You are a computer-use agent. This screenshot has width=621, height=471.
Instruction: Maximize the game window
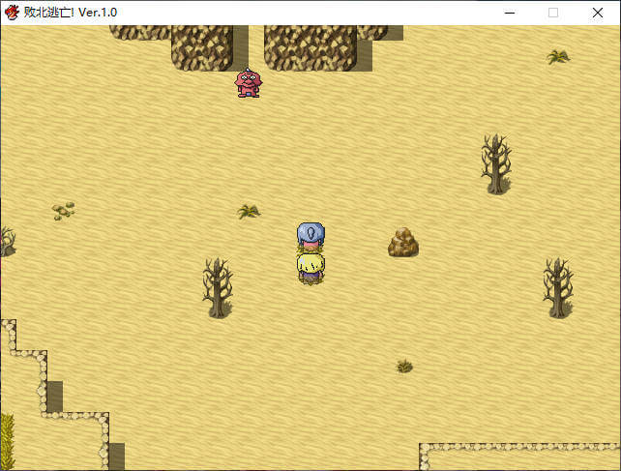pos(553,13)
